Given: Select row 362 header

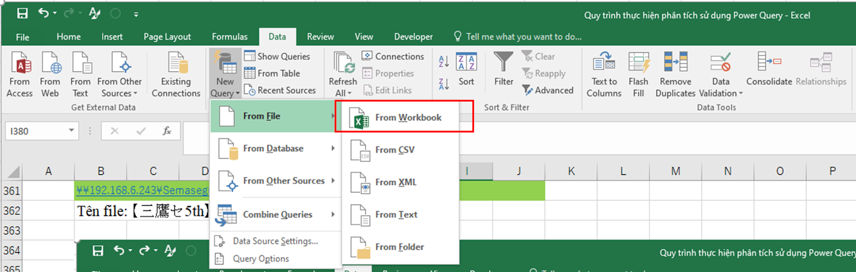Looking at the screenshot, I should pyautogui.click(x=12, y=211).
